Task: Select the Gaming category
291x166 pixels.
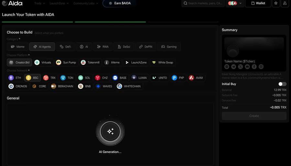Action: (169, 47)
